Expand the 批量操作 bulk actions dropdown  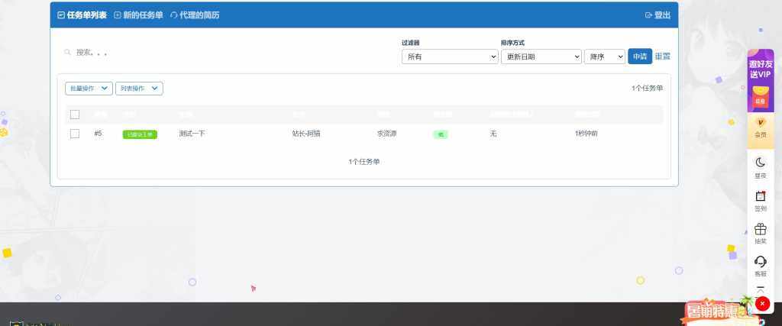point(89,89)
